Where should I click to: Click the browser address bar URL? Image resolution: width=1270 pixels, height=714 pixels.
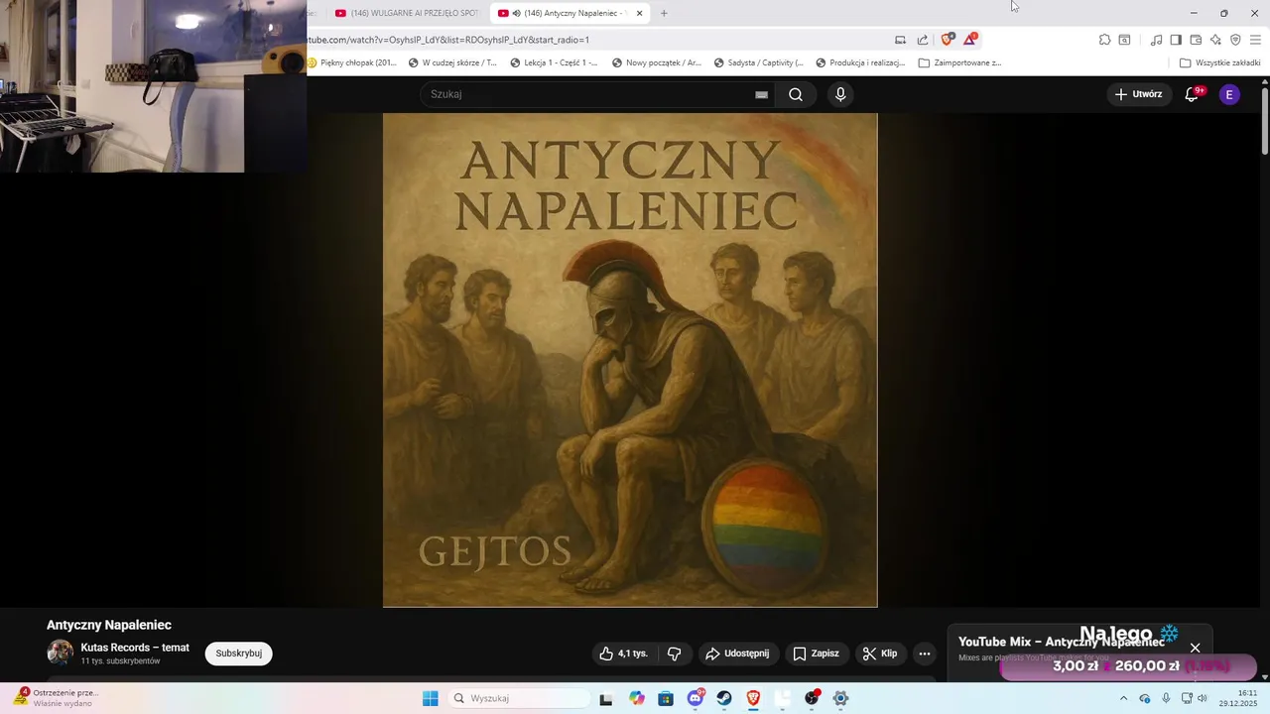point(448,40)
